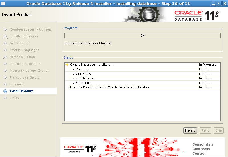Close the Oracle installer window
The width and height of the screenshot is (228, 157).
(x=225, y=3)
